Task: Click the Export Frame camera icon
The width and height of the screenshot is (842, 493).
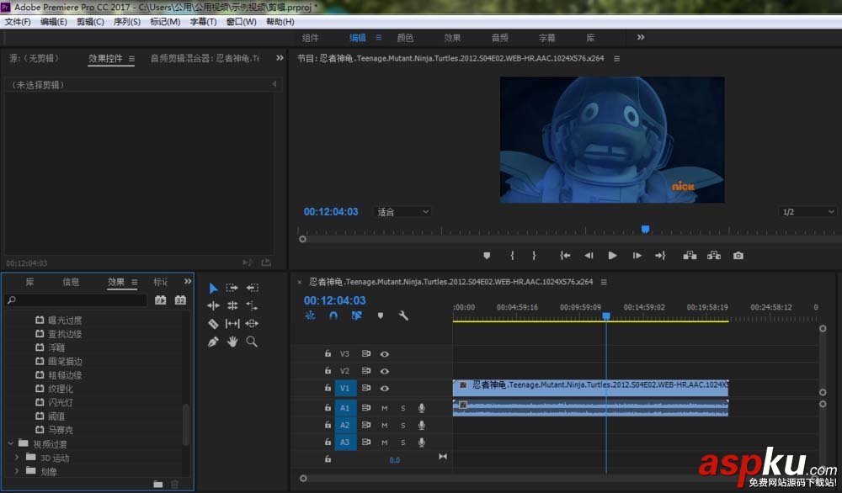Action: pyautogui.click(x=738, y=256)
